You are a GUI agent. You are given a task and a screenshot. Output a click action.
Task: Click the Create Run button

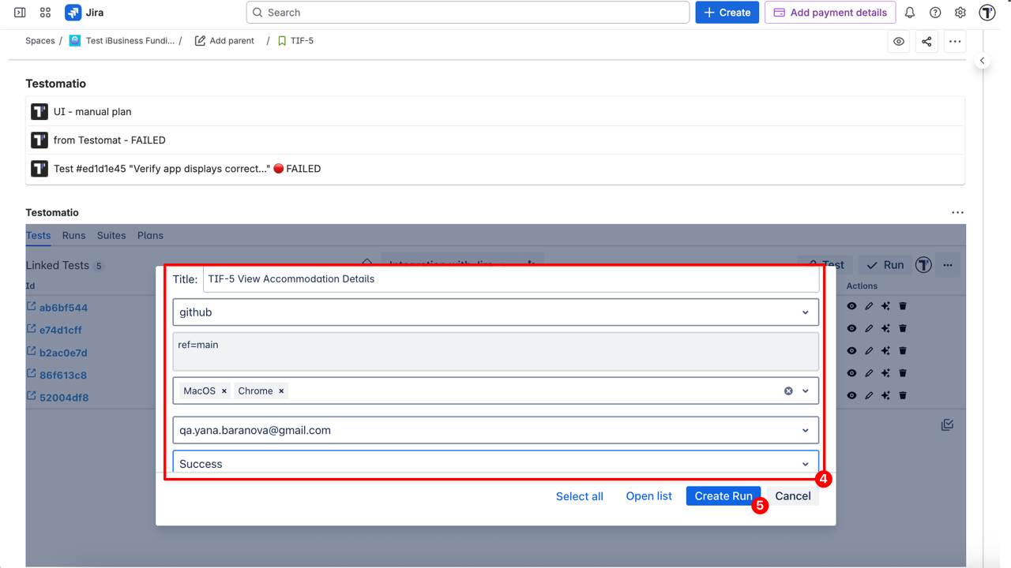click(723, 496)
